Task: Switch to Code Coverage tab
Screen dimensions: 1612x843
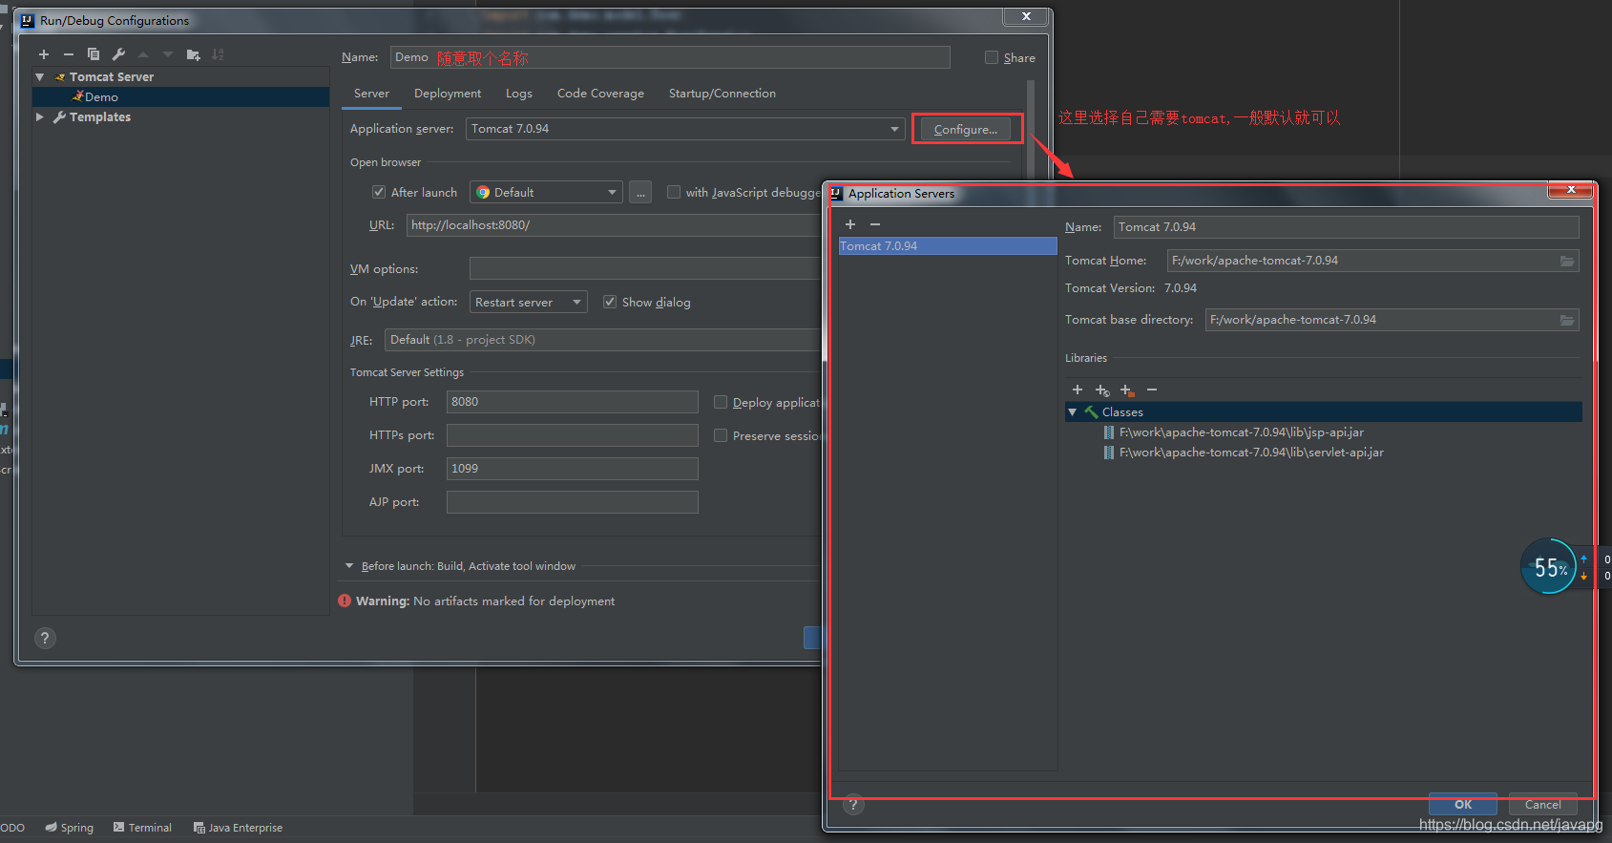Action: (600, 94)
